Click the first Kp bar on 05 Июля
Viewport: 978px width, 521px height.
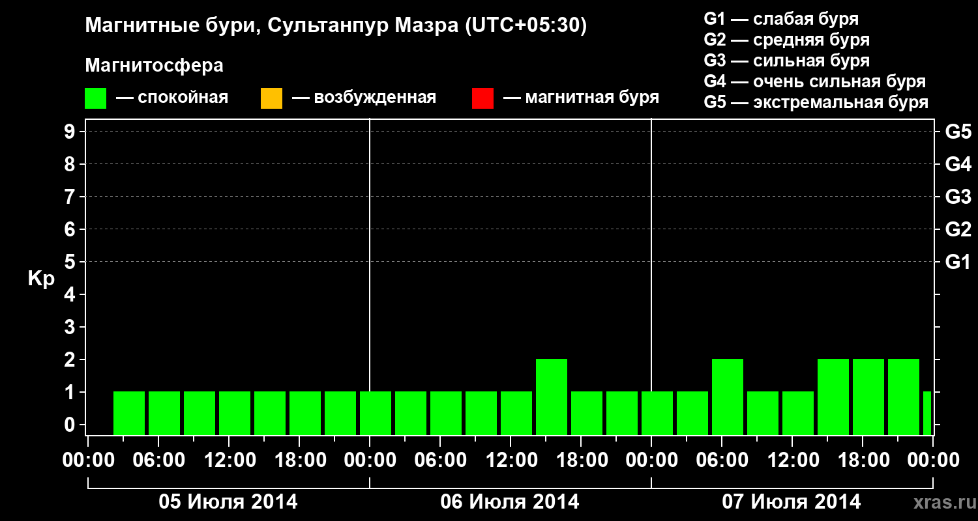pyautogui.click(x=129, y=413)
